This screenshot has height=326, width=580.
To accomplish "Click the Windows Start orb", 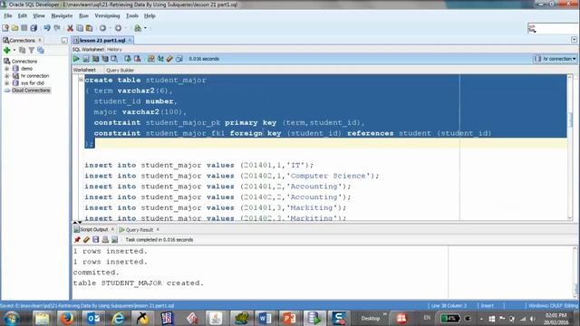I will click(12, 318).
